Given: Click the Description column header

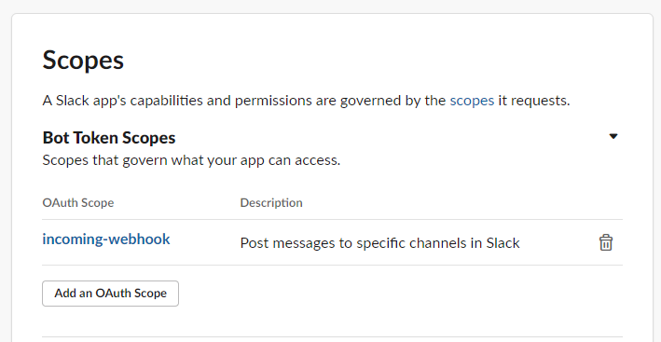Looking at the screenshot, I should click(x=271, y=202).
